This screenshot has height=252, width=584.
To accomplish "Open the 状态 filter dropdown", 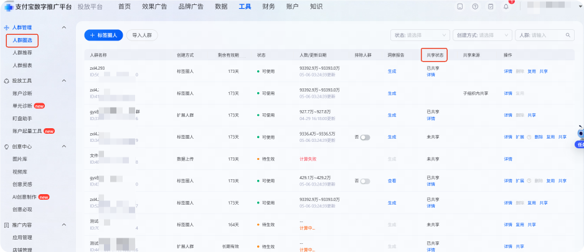I will pos(420,35).
